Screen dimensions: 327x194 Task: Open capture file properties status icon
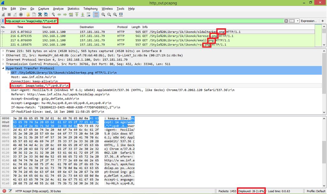[10, 191]
